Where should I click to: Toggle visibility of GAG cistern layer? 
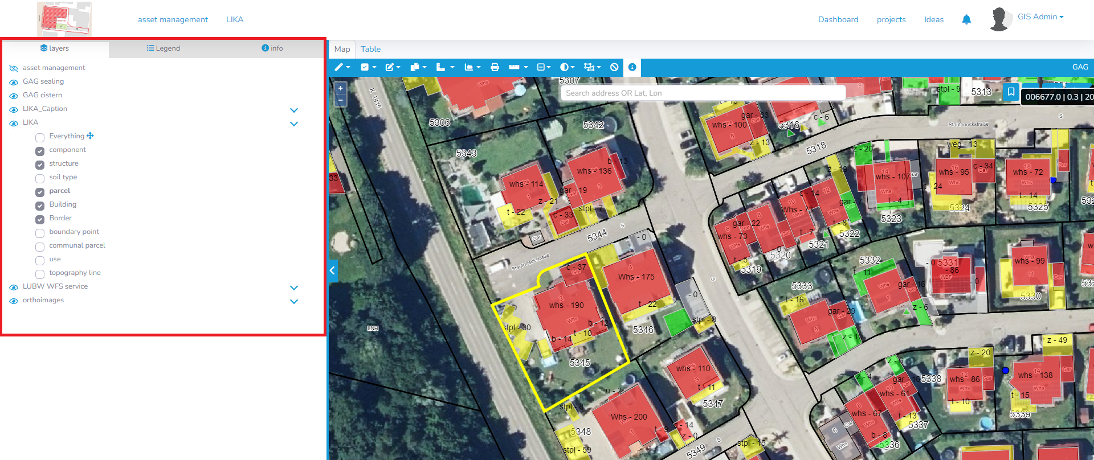(14, 96)
